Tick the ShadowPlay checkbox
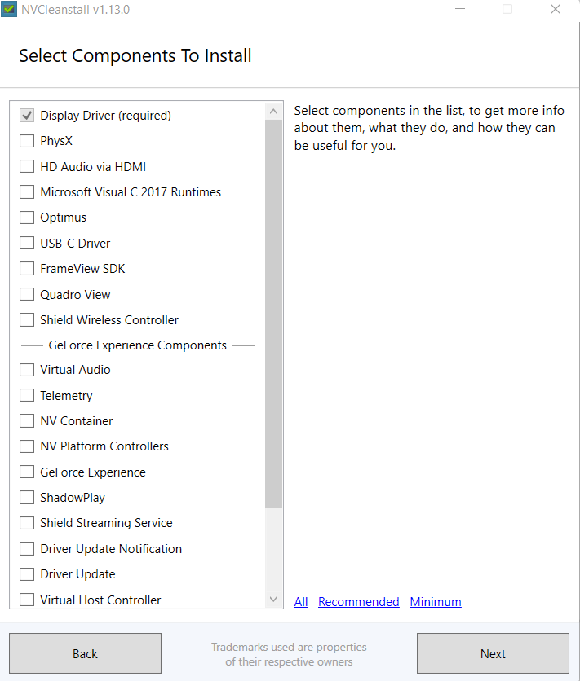580x681 pixels. point(27,498)
